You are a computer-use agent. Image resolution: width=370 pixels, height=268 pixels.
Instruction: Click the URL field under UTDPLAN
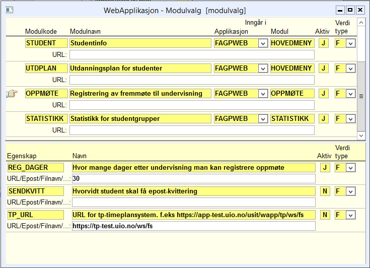pyautogui.click(x=192, y=80)
